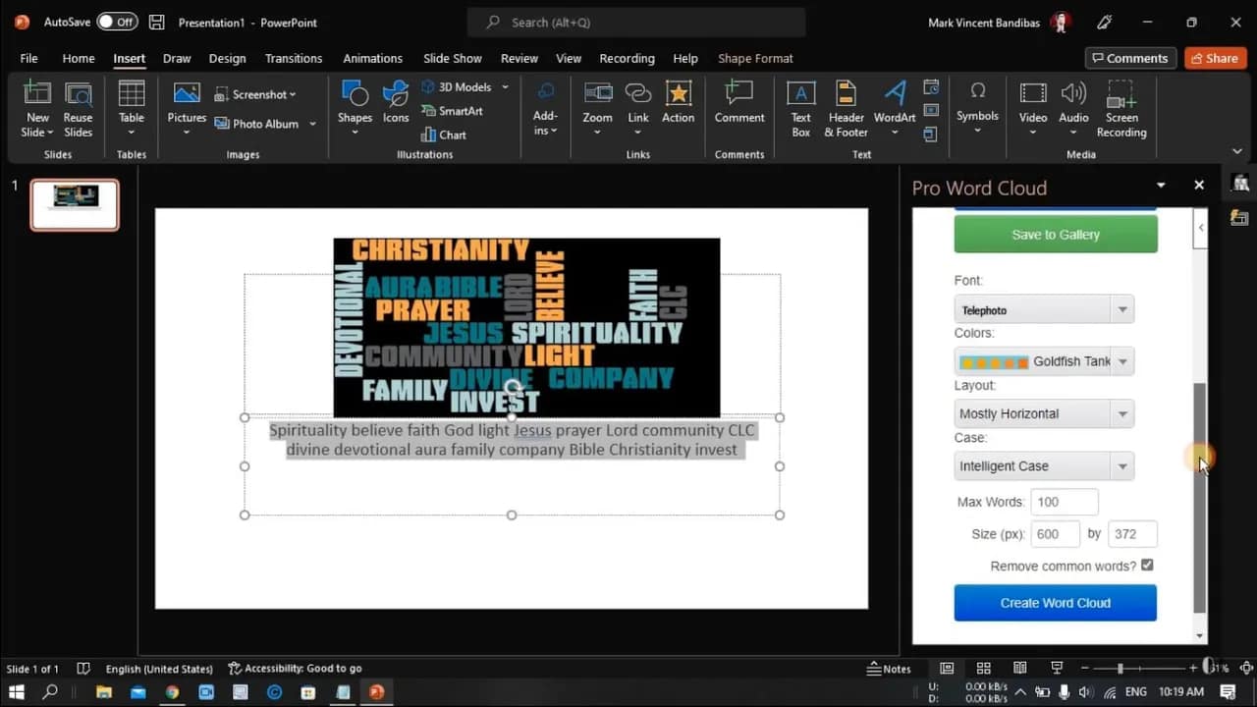Image resolution: width=1257 pixels, height=707 pixels.
Task: Open the Font dropdown showing Telephoto
Action: 1121,308
